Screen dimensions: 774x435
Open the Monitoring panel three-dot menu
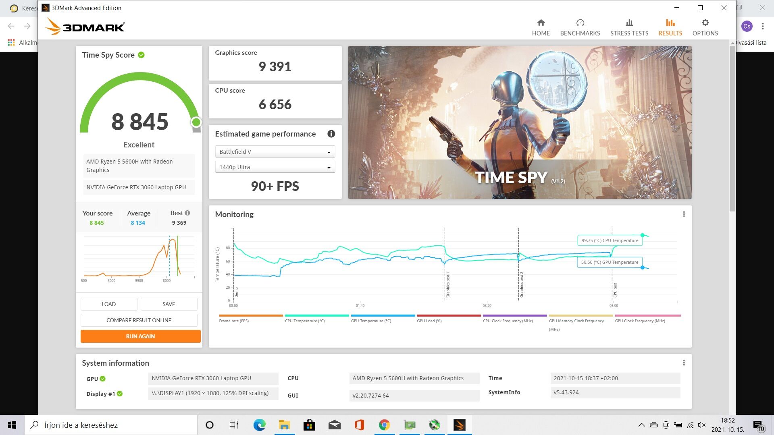[684, 214]
